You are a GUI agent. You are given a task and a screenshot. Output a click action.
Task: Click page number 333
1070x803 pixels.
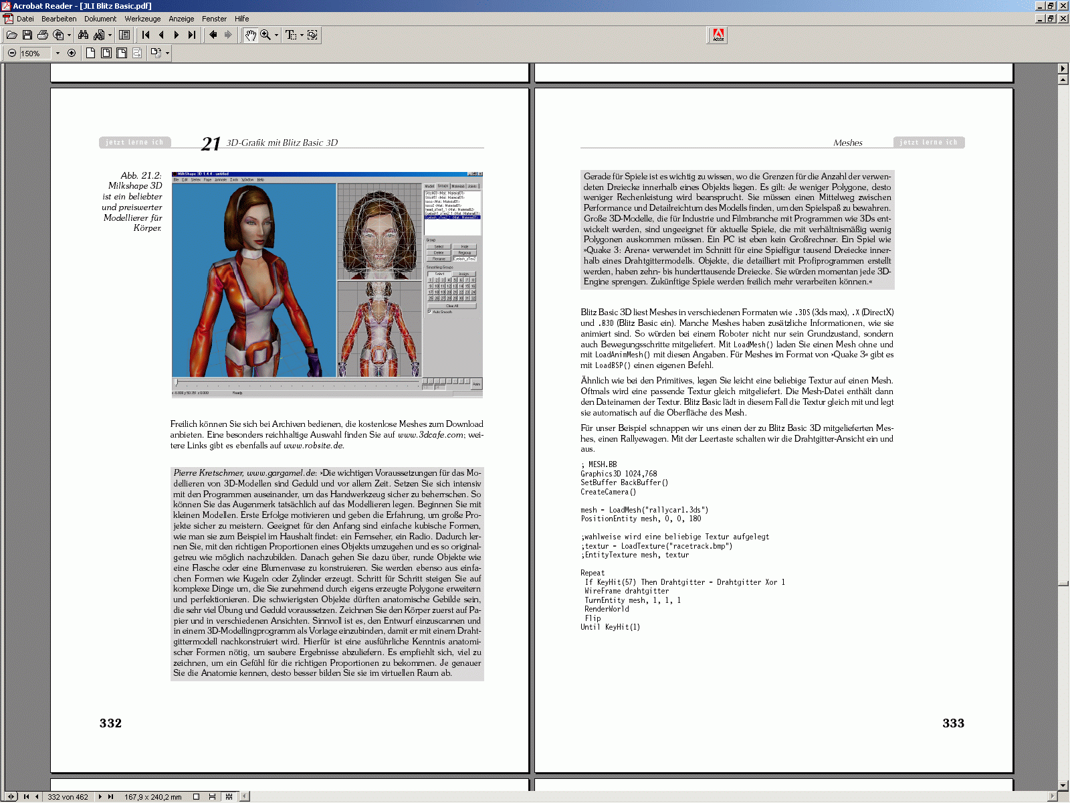[x=953, y=723]
